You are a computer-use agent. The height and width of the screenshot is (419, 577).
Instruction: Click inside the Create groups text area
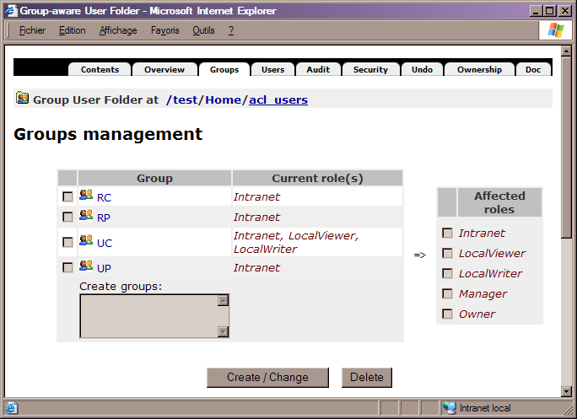point(148,315)
